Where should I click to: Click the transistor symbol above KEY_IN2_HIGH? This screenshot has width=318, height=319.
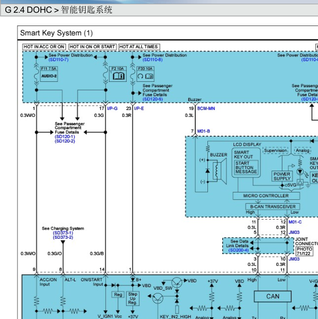tap(158, 298)
